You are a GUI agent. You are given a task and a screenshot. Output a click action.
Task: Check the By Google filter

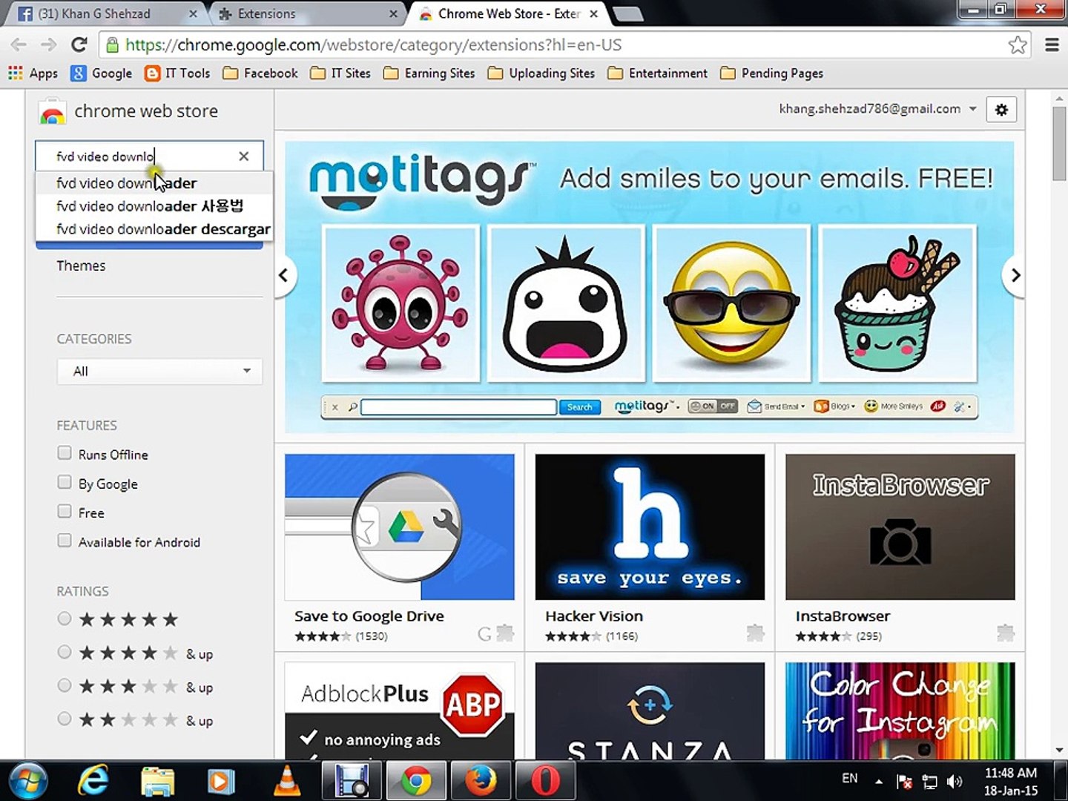[65, 483]
